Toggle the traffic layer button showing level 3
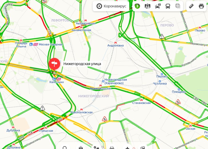Screen dimensions: 208x149 pos(137,6)
